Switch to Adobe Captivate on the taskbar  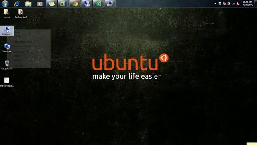point(98,4)
